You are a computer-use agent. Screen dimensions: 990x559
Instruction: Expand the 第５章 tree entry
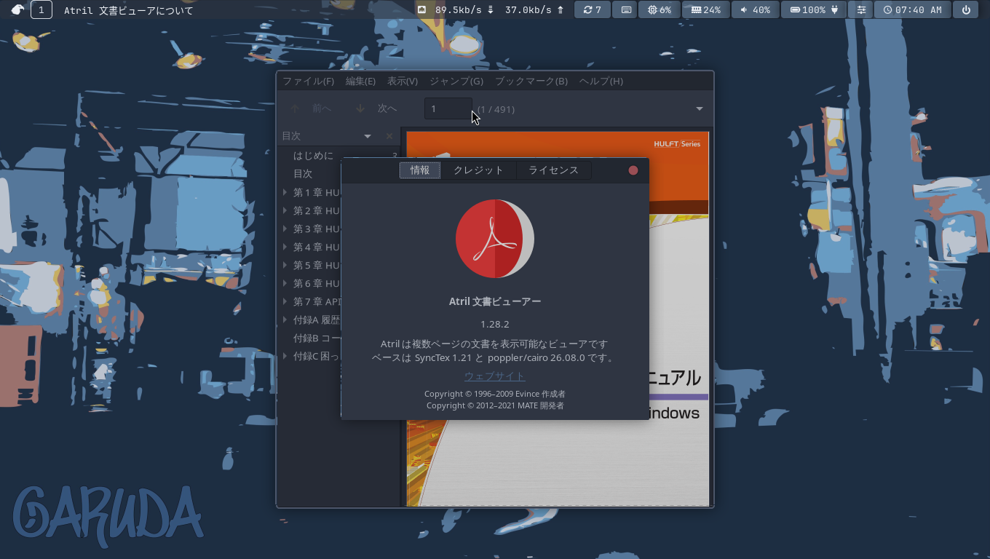click(x=285, y=265)
